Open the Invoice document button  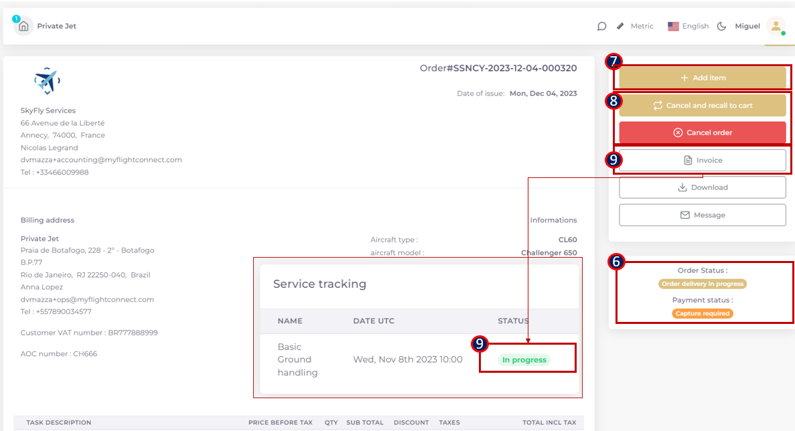[x=702, y=161]
